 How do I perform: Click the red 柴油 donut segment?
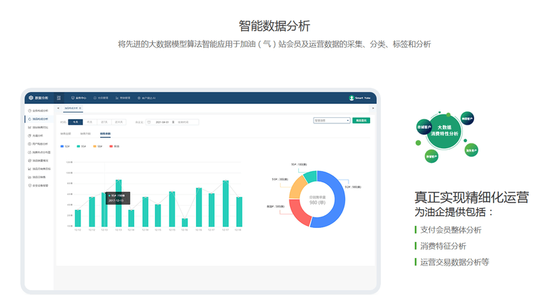click(299, 211)
